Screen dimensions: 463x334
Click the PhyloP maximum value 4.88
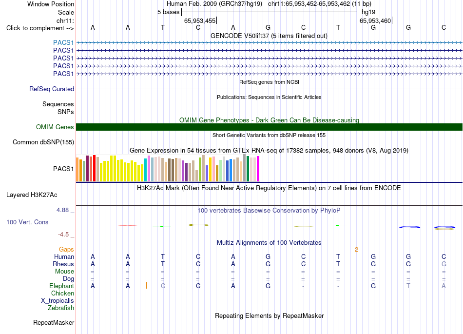point(62,210)
